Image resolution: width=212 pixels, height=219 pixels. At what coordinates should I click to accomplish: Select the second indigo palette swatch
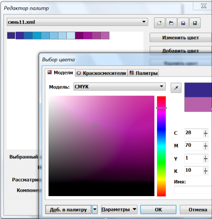click(x=20, y=36)
